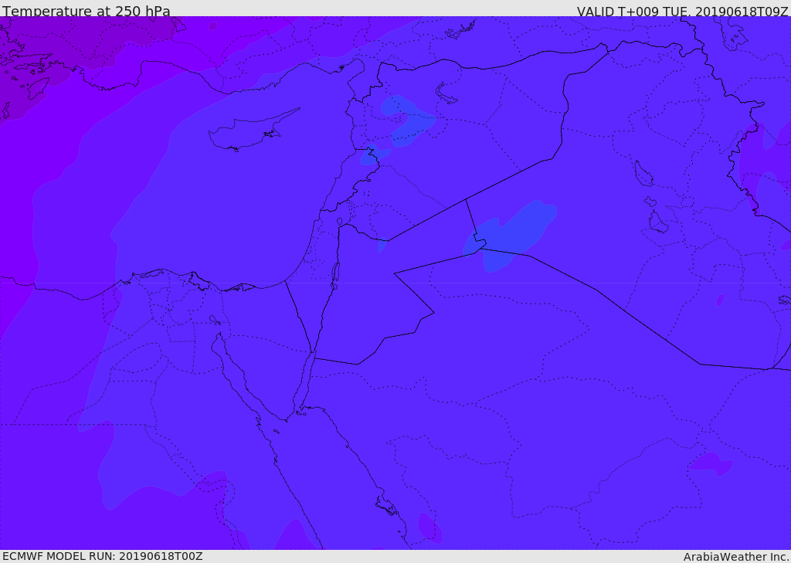791x563 pixels.
Task: Click the purple patch in southeastern Saudi Arabia
Action: coord(711,464)
